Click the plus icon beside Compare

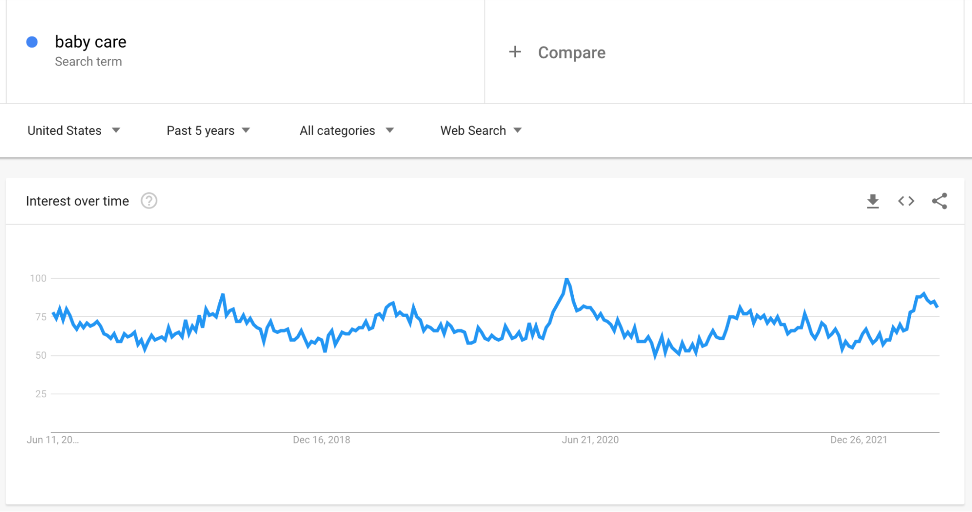coord(515,52)
